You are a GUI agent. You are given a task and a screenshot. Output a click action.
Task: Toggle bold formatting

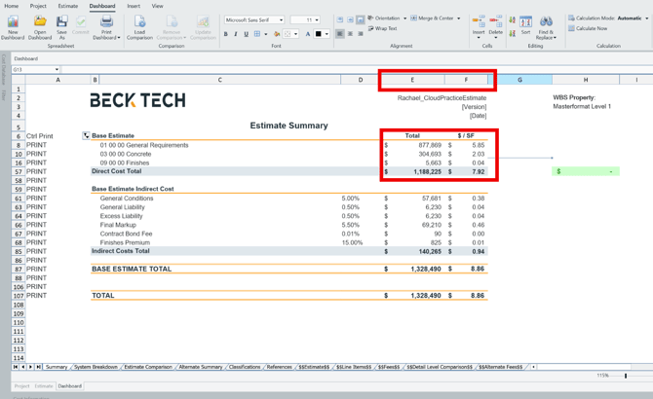click(226, 34)
